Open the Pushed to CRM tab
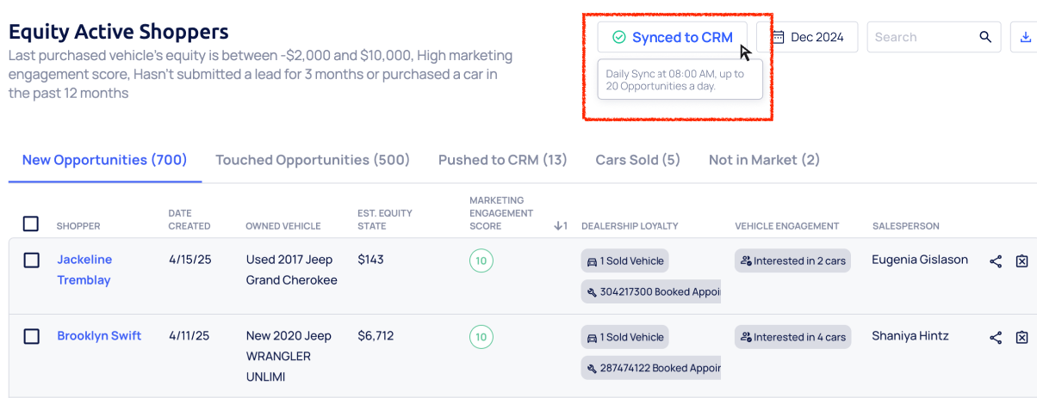Viewport: 1037px width, 398px height. click(502, 160)
